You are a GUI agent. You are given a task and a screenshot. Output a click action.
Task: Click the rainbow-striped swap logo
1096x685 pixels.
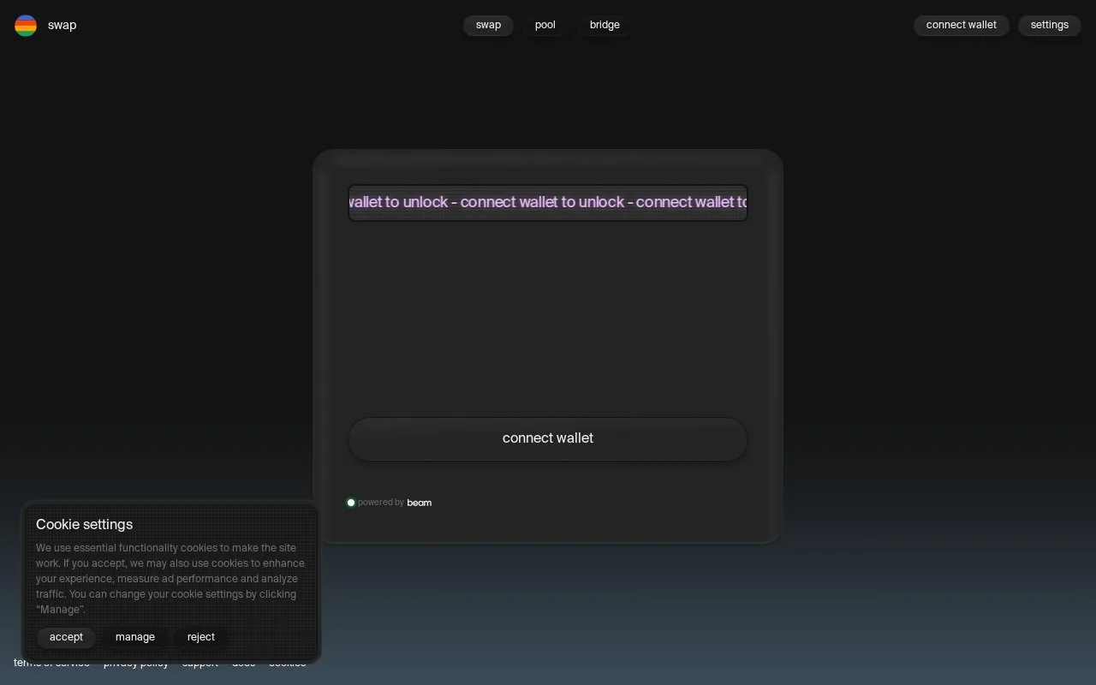[x=26, y=26]
